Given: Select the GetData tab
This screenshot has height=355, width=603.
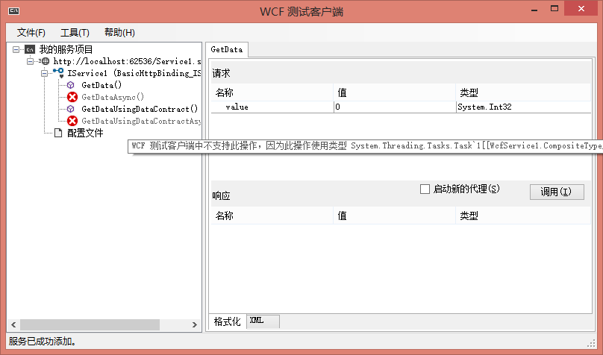Looking at the screenshot, I should click(227, 49).
